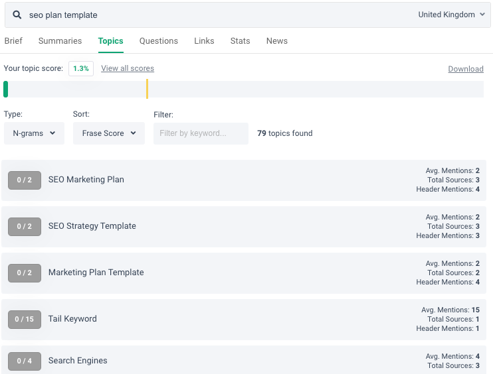Screen dimensions: 493x374
Task: Switch to the News tab
Action: coord(276,41)
